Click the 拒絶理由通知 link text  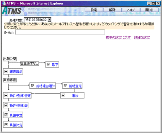click(46, 86)
